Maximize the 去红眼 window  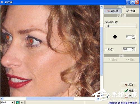(x=132, y=2)
